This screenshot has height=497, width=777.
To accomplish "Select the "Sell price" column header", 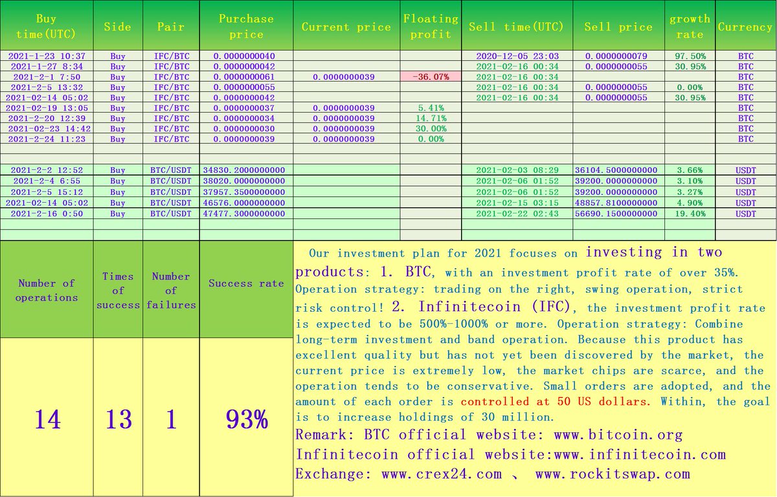I will (618, 26).
